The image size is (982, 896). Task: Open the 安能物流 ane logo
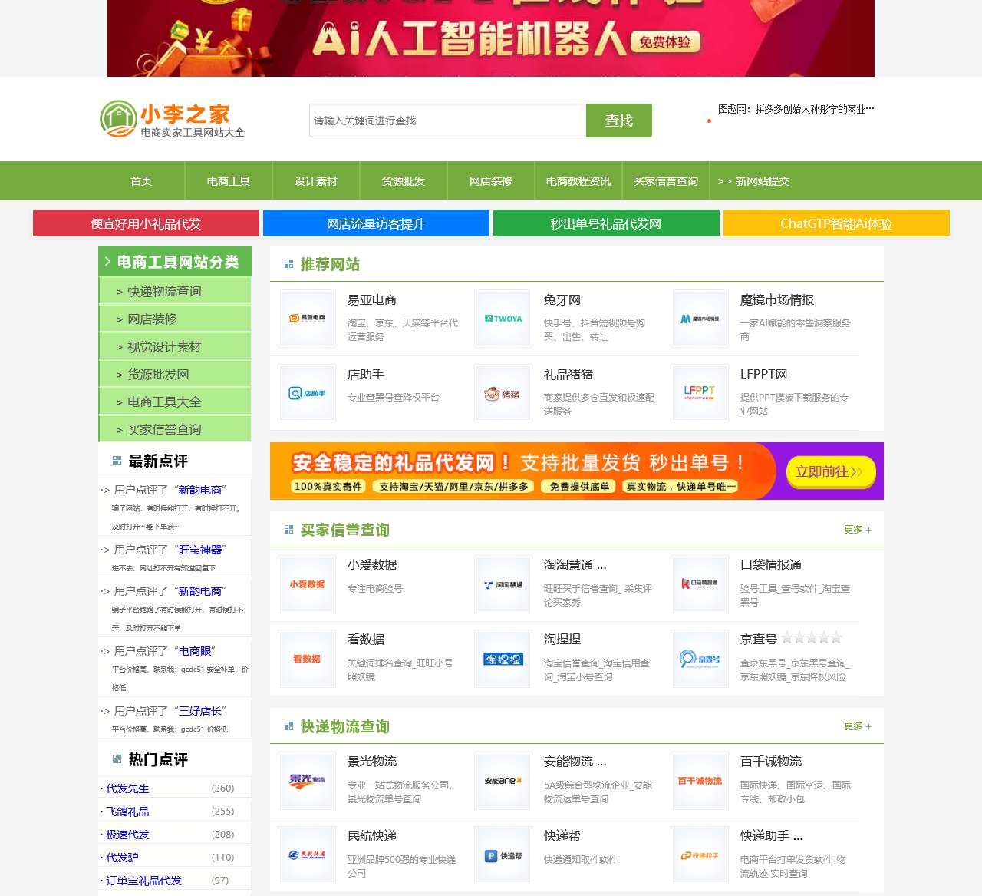[x=503, y=780]
